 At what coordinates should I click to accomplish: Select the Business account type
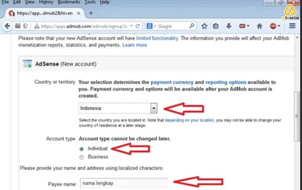click(x=82, y=157)
